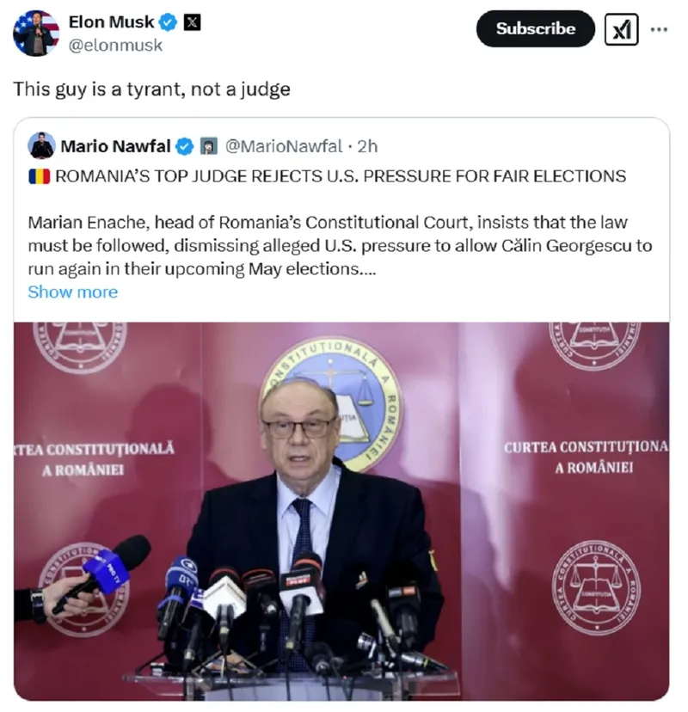The image size is (688, 712).
Task: Click the ROMANIA'S TOP JUDGE headline text
Action: [x=341, y=176]
